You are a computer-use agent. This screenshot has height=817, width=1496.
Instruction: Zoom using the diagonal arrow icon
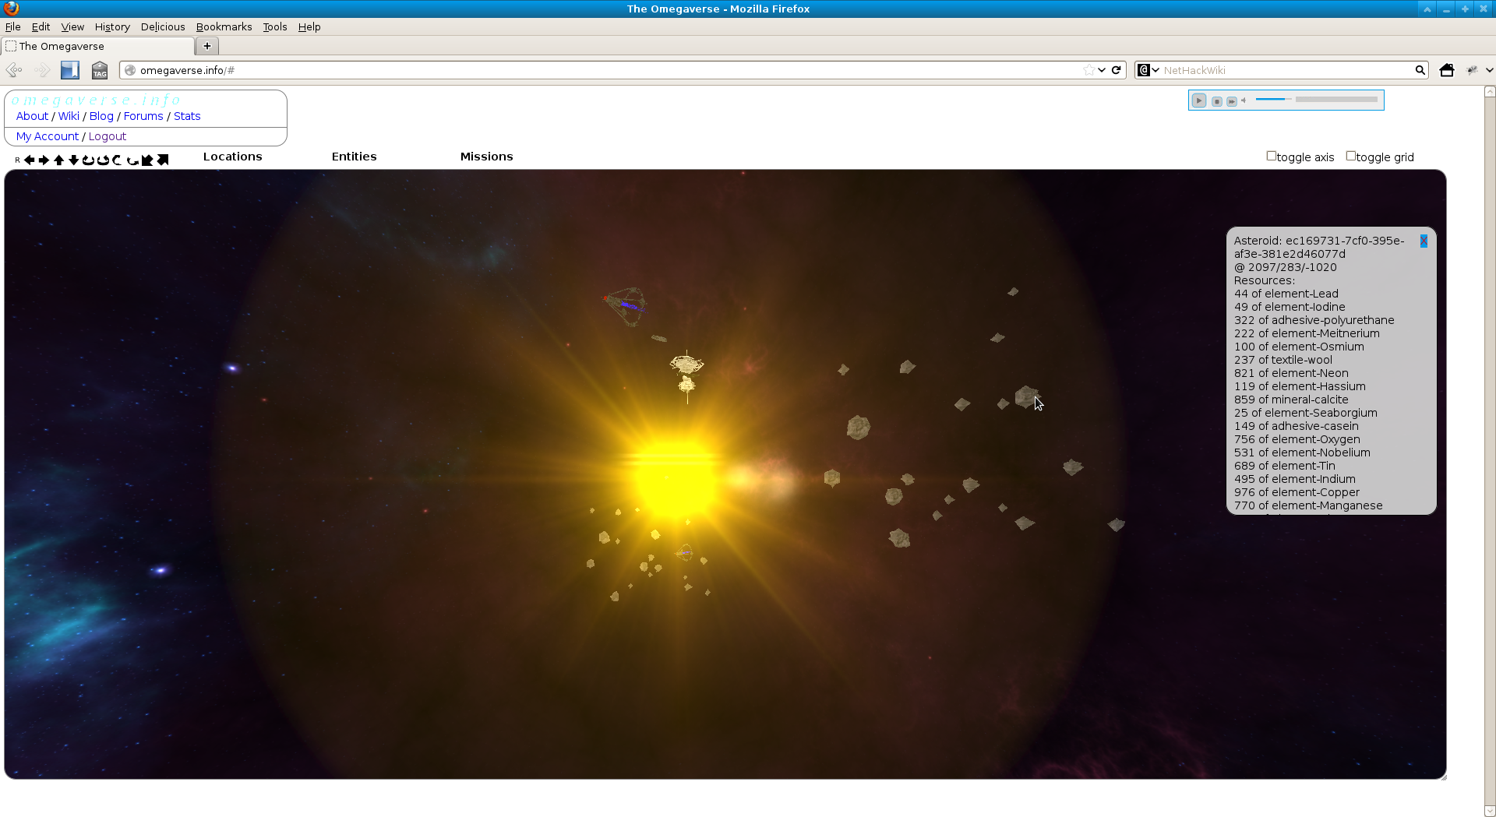pyautogui.click(x=163, y=159)
